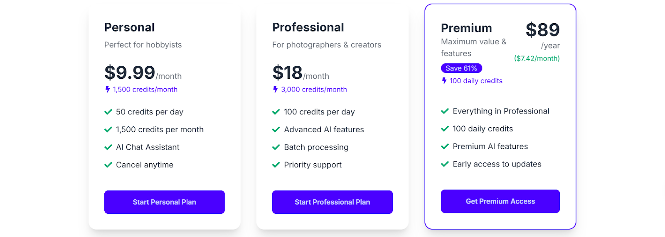Click checkmark next to AI Chat Assistant
The height and width of the screenshot is (237, 665).
click(108, 147)
